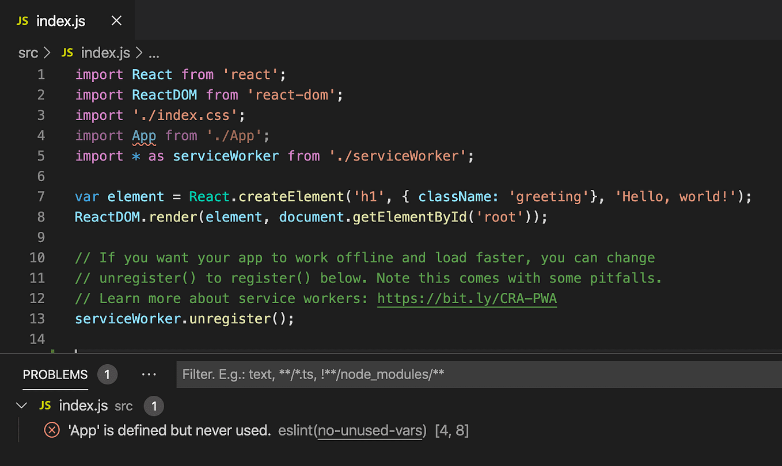Click the JS icon in the breadcrumb bar
Viewport: 782px width, 466px height.
coord(67,52)
